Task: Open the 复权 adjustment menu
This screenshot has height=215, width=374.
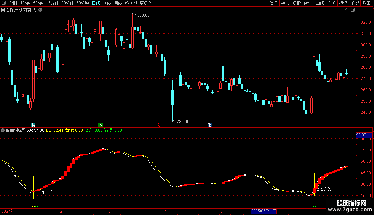Action: (274, 3)
